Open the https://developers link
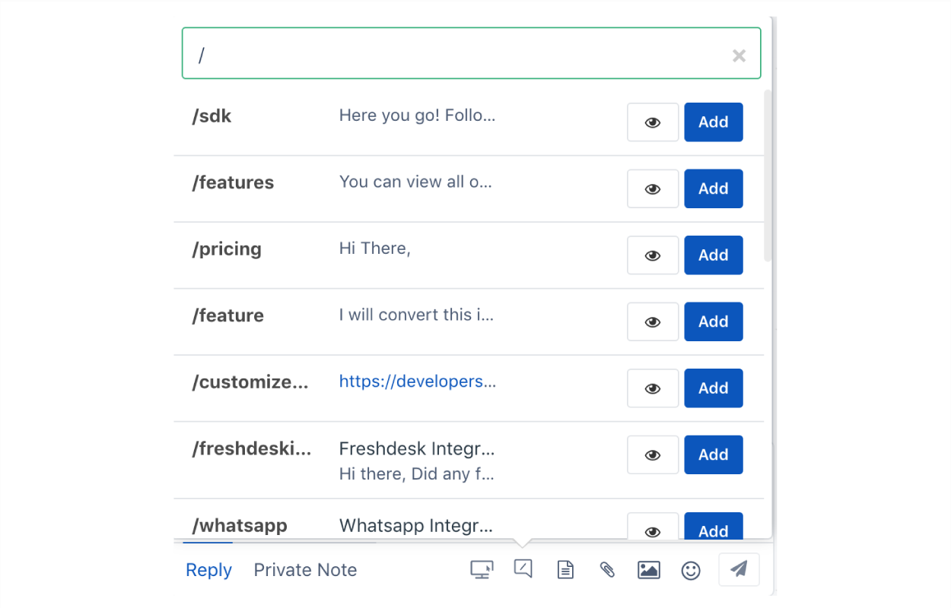The width and height of the screenshot is (951, 608). (417, 382)
